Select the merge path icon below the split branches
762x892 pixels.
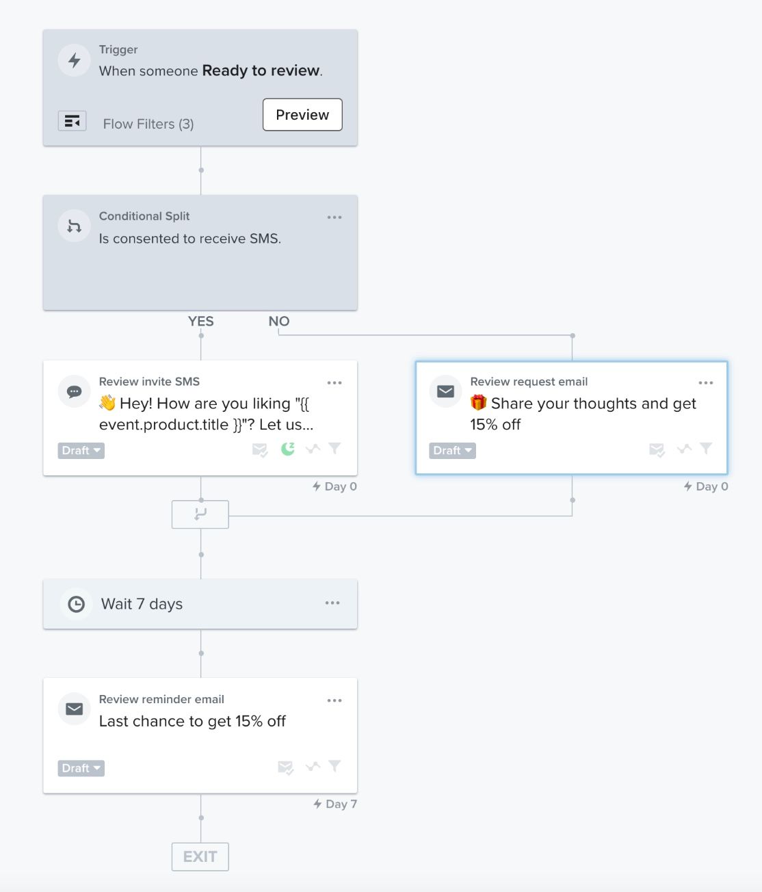200,514
